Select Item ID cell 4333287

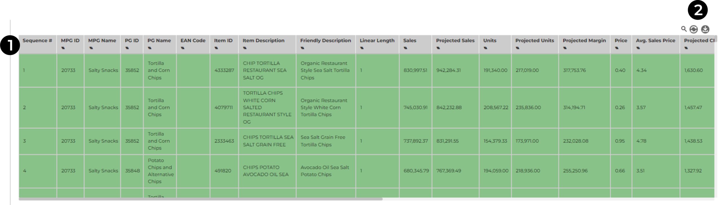tap(224, 70)
